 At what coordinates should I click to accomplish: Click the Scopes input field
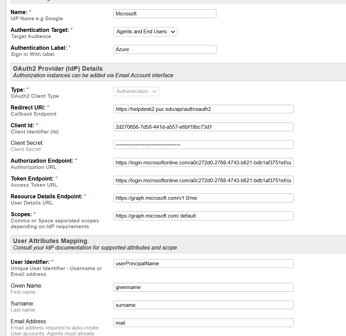pos(203,216)
